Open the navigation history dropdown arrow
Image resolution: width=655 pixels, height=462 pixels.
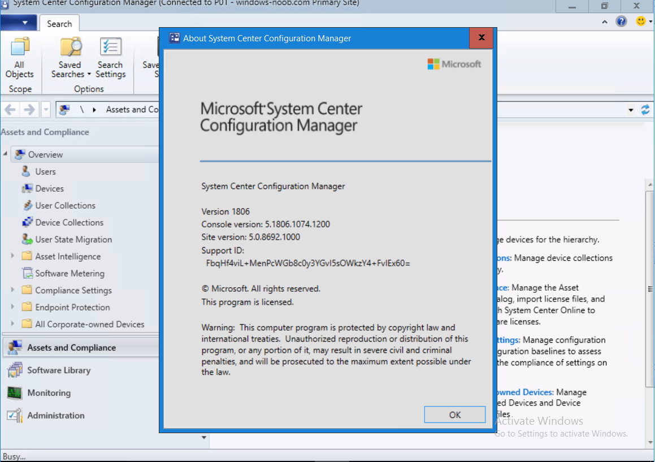coord(46,110)
